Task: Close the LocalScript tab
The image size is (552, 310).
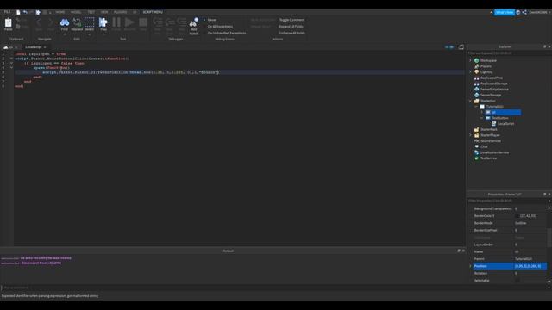Action: (x=45, y=47)
